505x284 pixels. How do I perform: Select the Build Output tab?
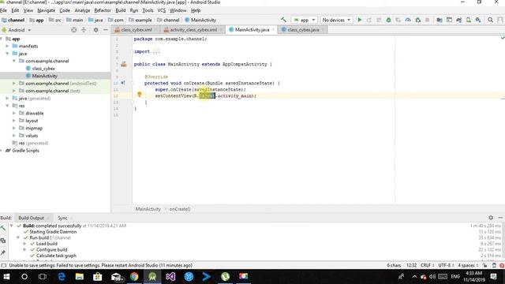[31, 218]
